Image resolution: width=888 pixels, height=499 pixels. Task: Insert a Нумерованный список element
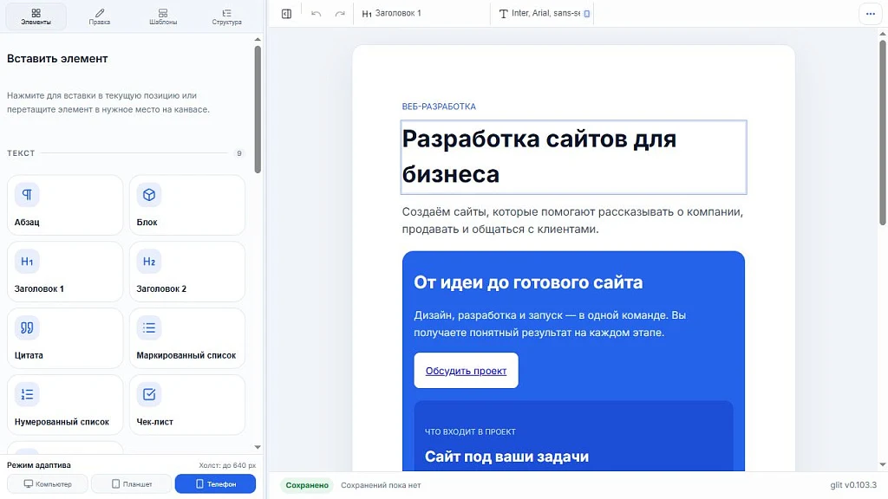tap(65, 405)
